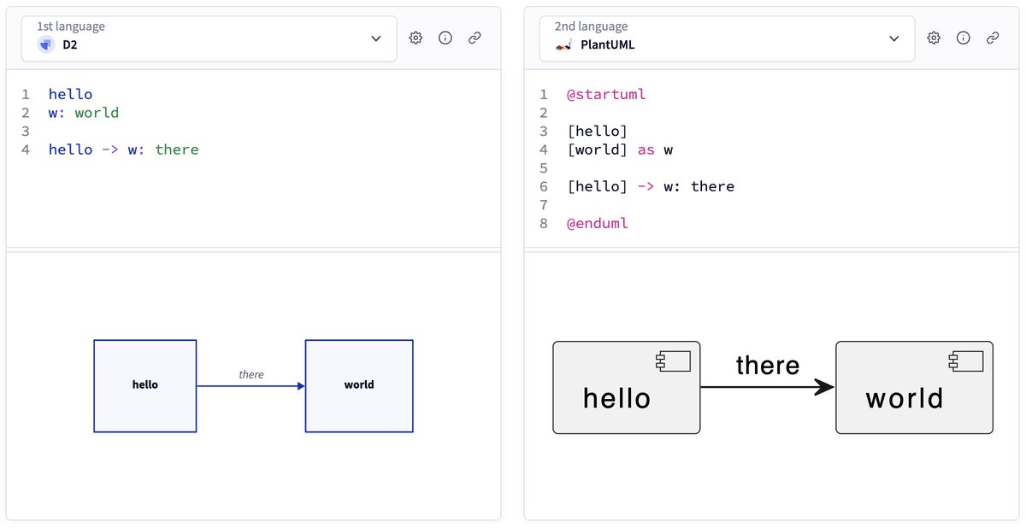Click component icon on PlantUML world box

[x=966, y=361]
